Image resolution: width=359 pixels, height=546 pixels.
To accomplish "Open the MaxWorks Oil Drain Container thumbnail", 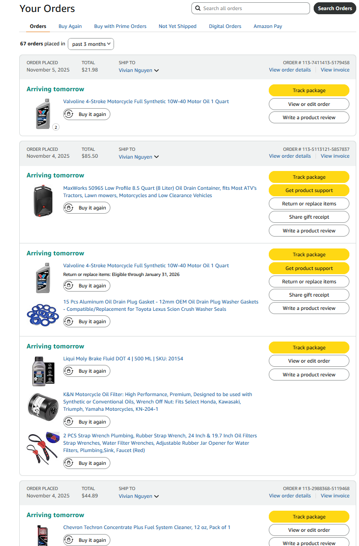I will click(43, 201).
